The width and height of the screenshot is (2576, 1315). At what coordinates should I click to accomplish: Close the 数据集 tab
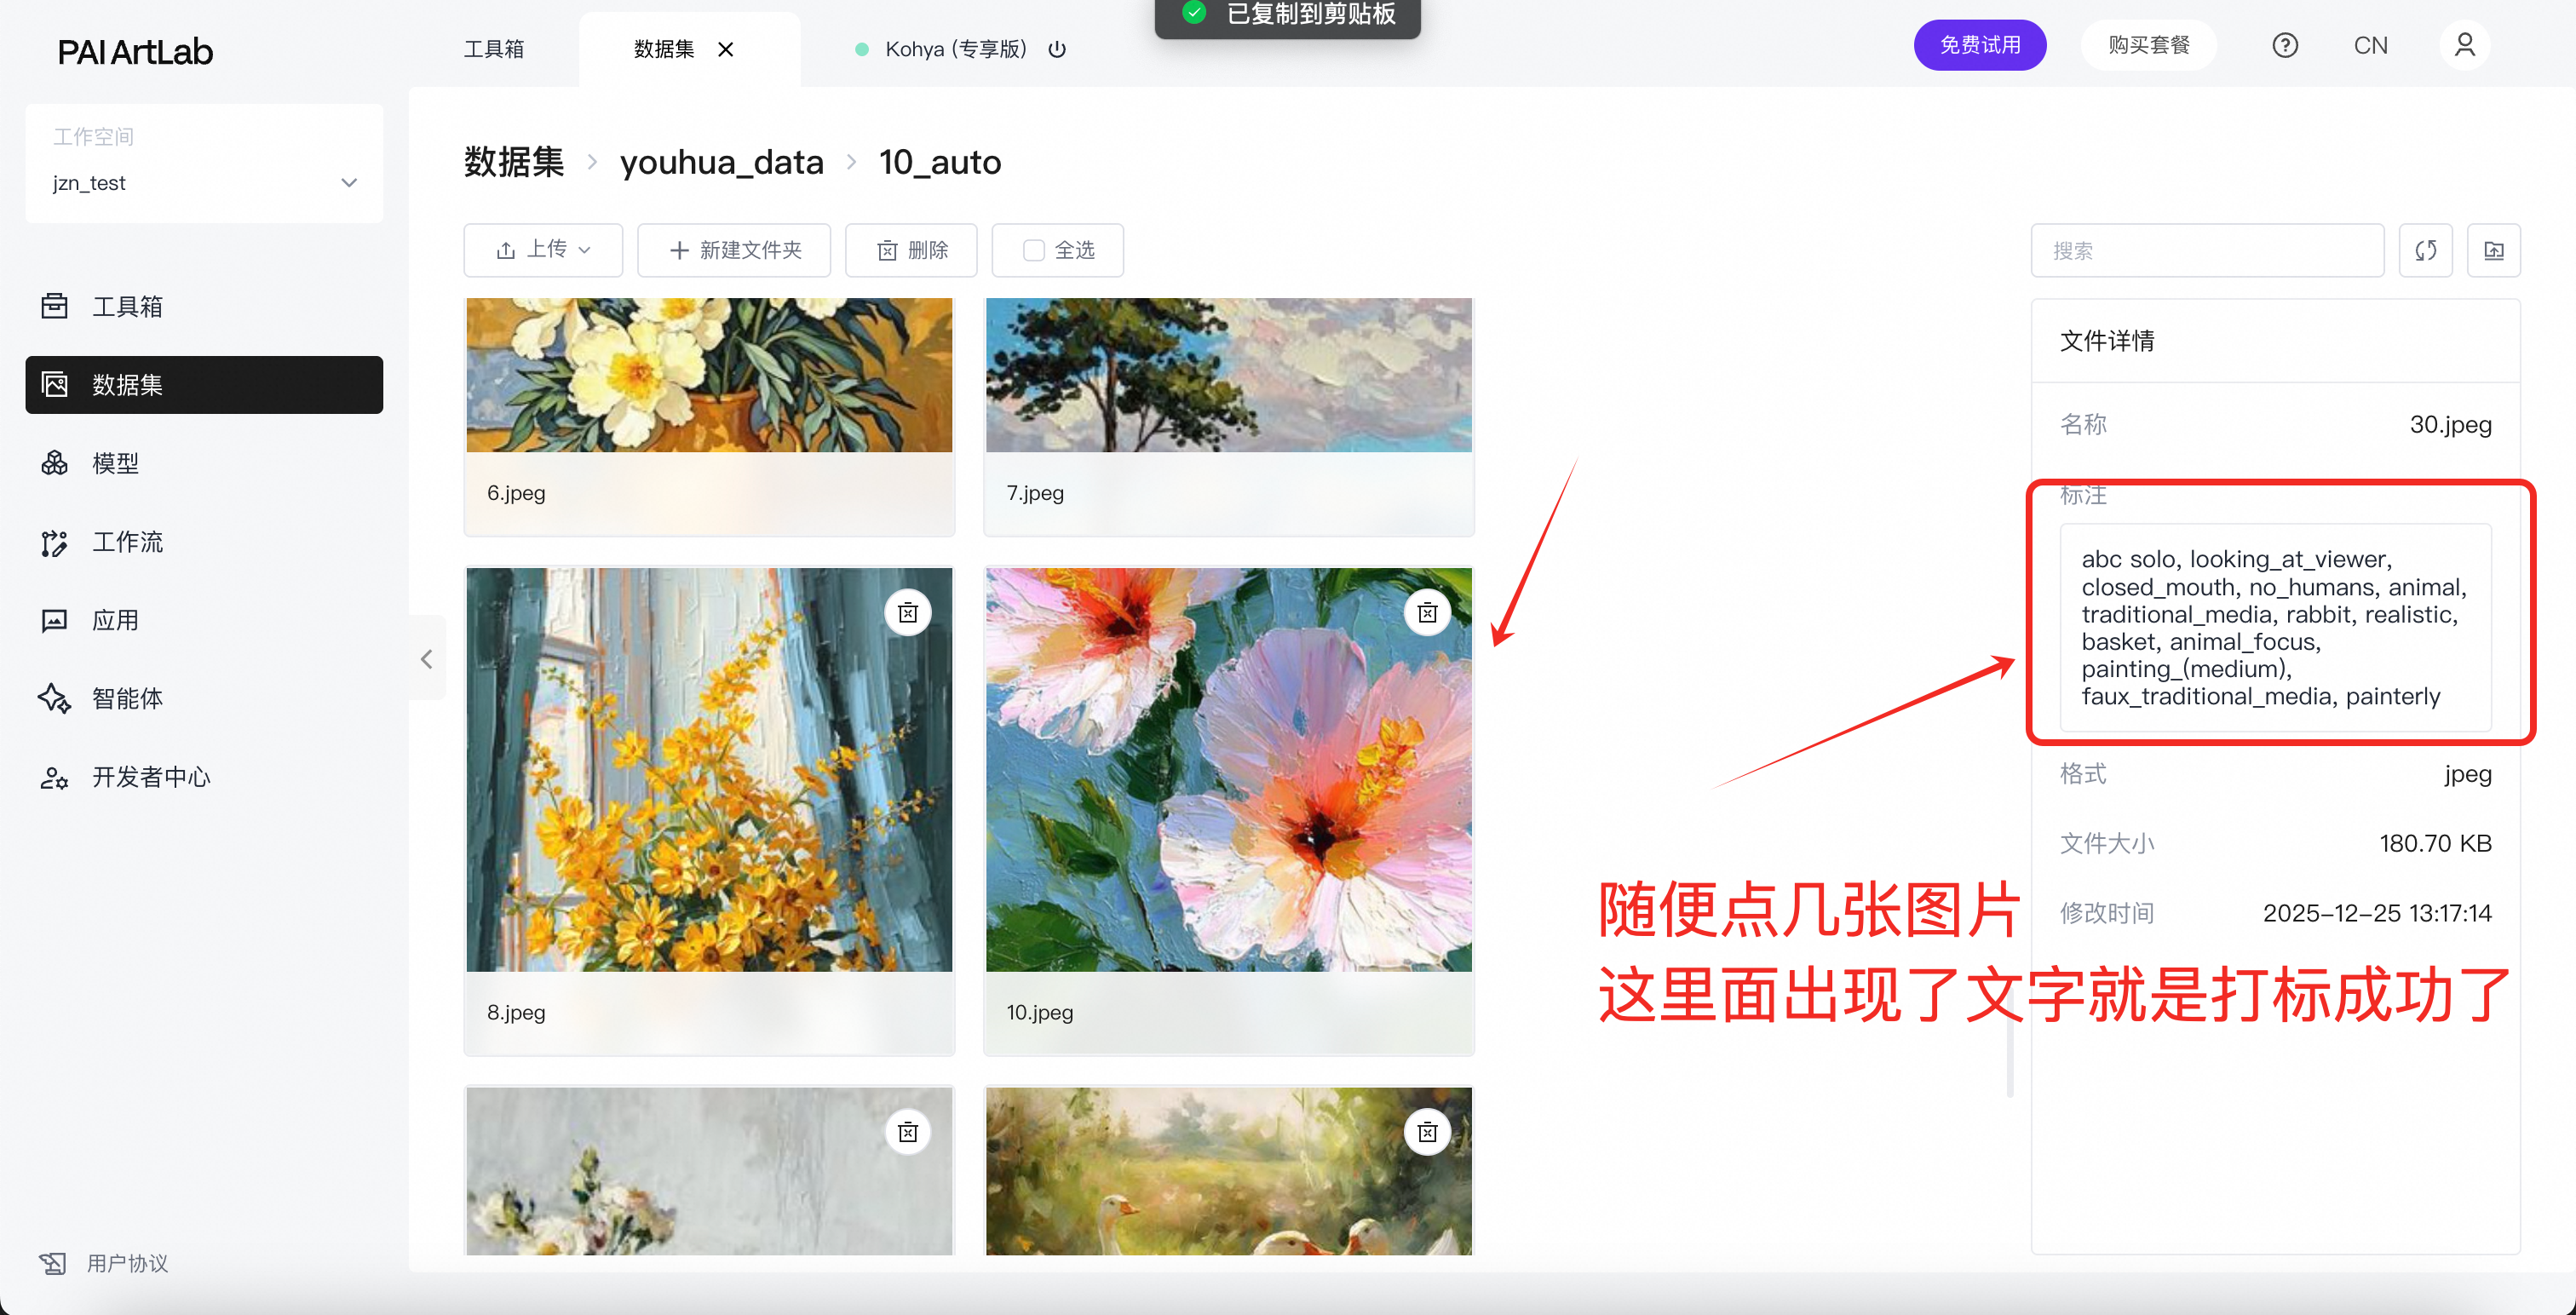[x=726, y=49]
